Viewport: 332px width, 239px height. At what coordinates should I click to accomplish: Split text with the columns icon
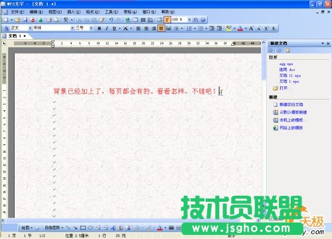pos(143,20)
